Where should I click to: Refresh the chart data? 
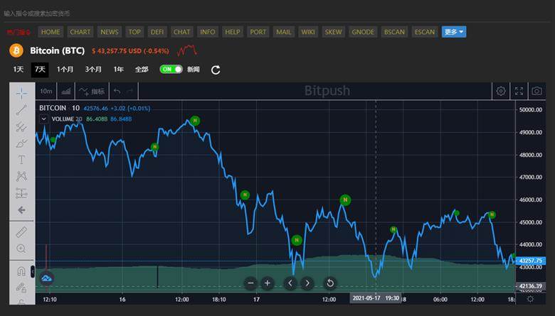pos(216,70)
